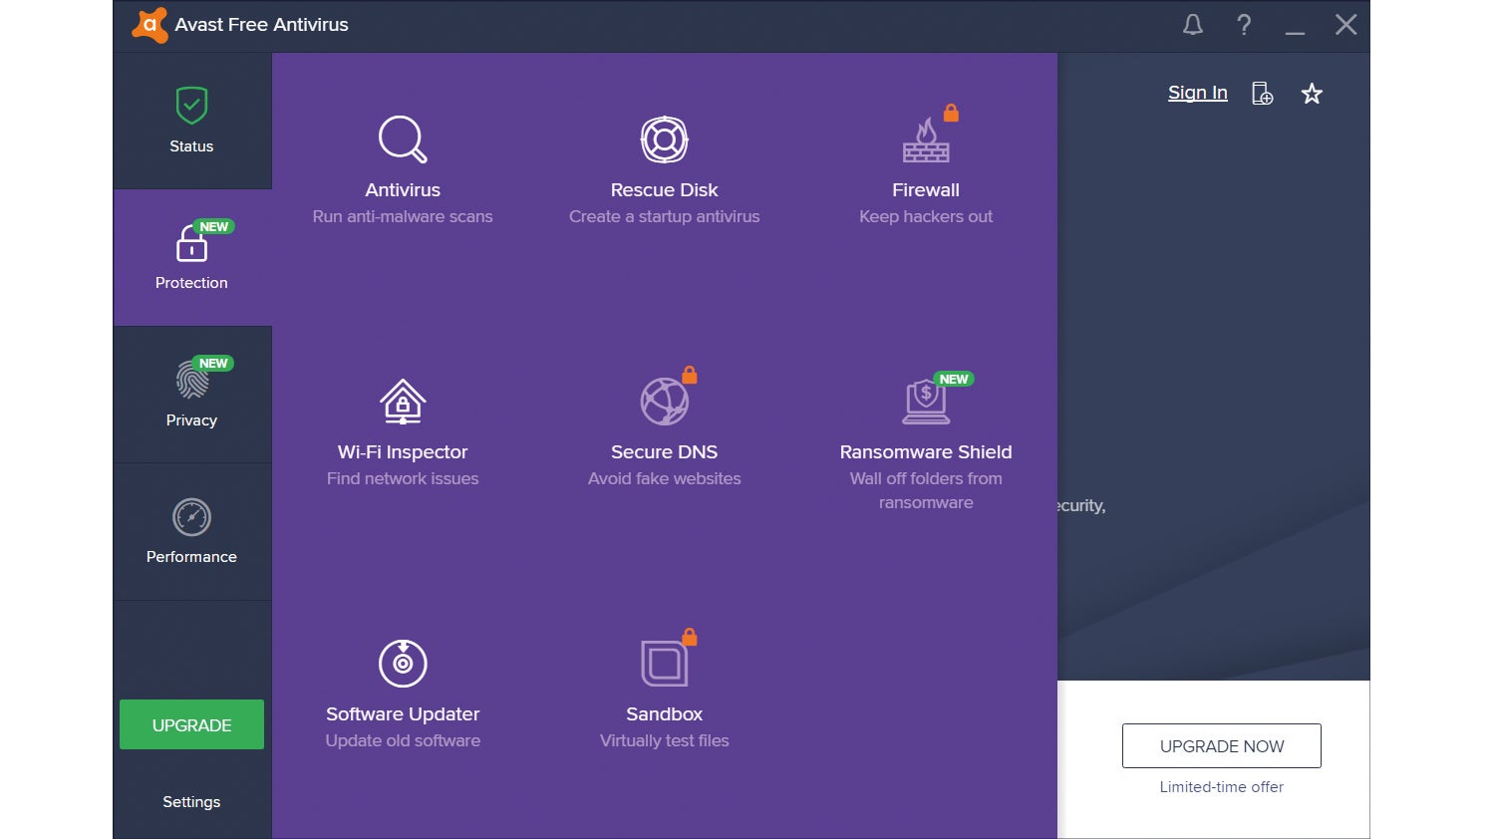Screen dimensions: 1492x839
Task: Open the Sandbox feature icon
Action: click(664, 664)
